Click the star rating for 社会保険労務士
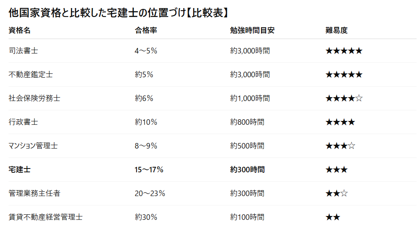Image resolution: width=420 pixels, height=233 pixels. coord(343,98)
